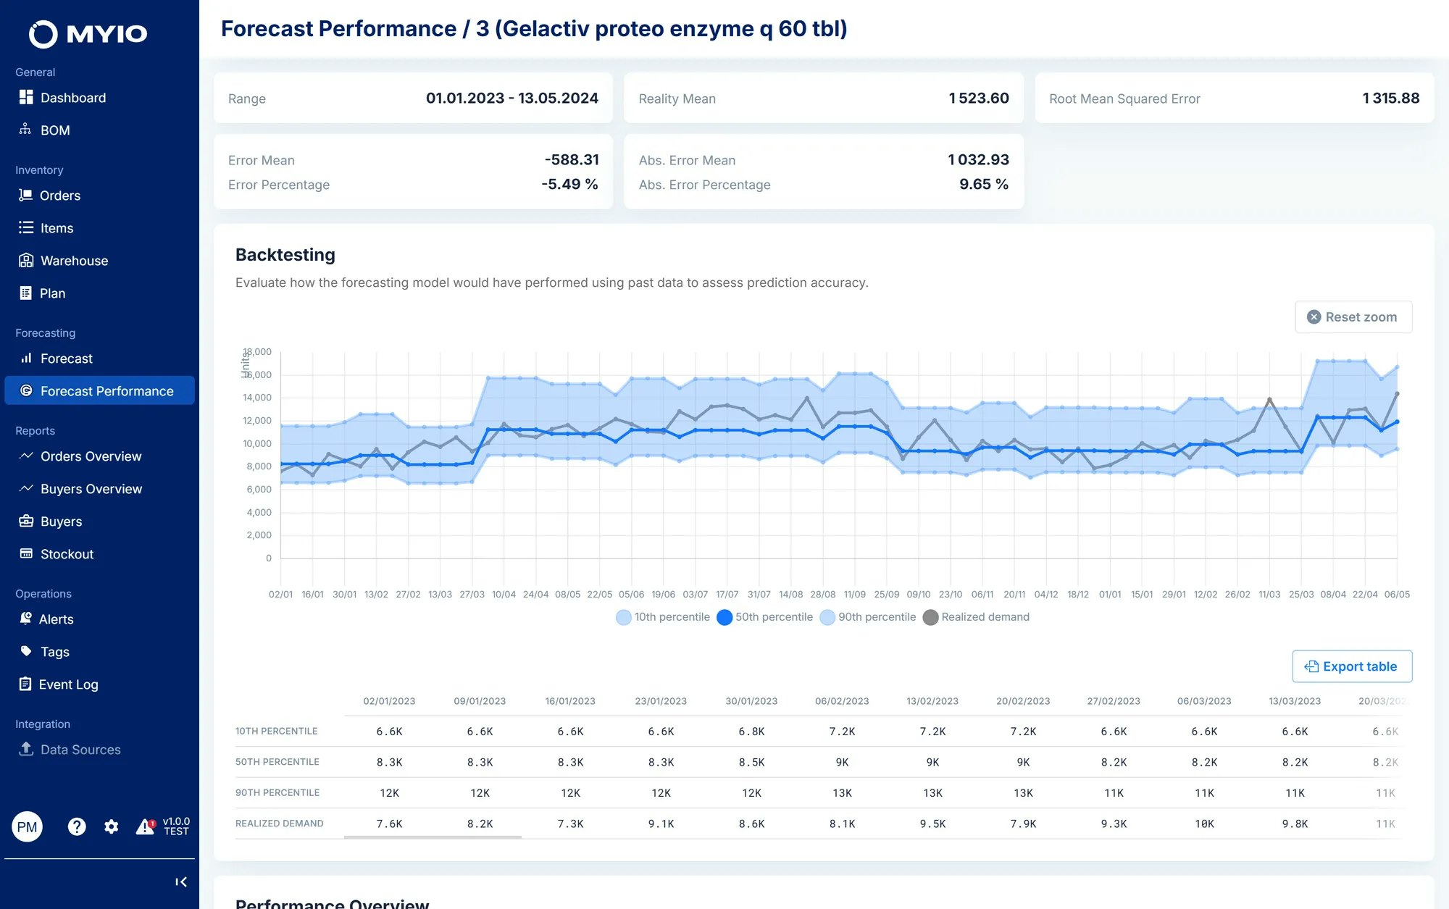Click the Export table button

[1352, 666]
